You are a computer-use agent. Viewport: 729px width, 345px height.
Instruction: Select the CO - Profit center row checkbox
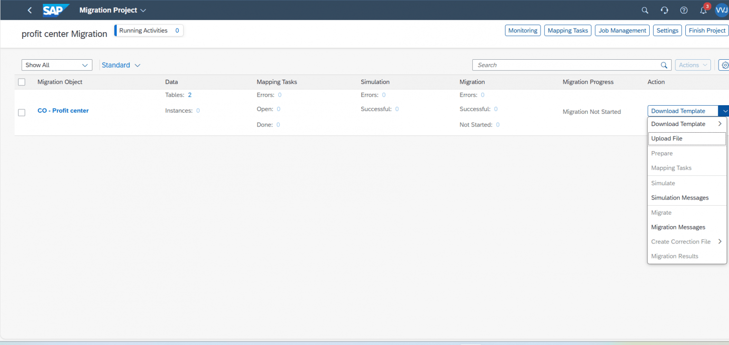(21, 112)
